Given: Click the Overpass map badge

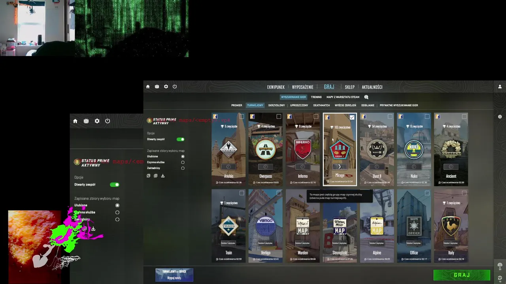Looking at the screenshot, I should 266,149.
